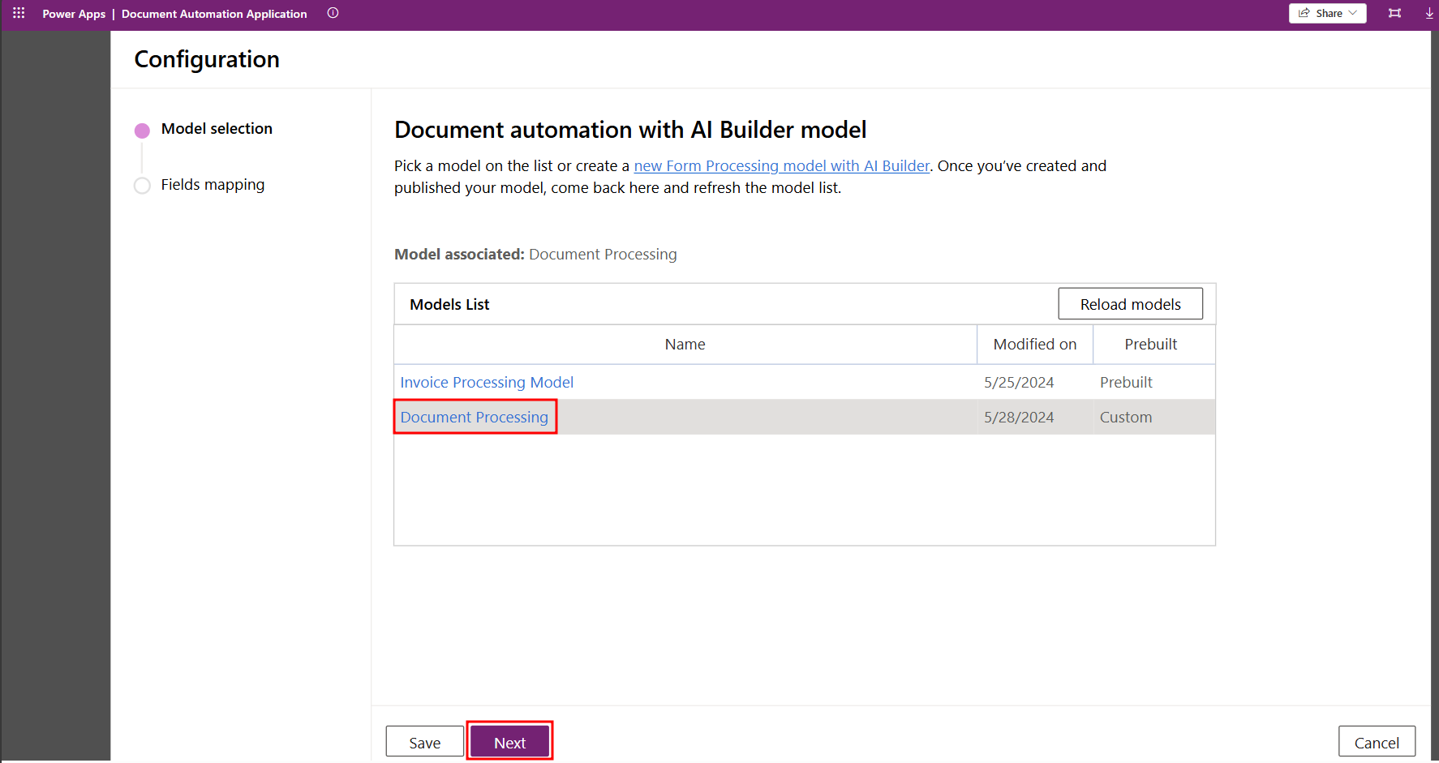Select the Fields mapping step circle
Screen dimensions: 1439x763
coord(142,186)
